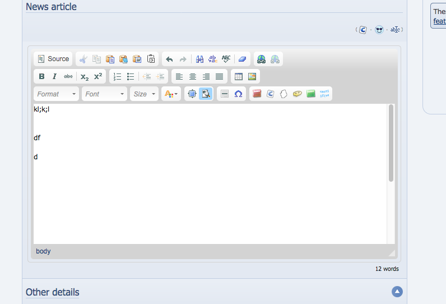The height and width of the screenshot is (304, 446).
Task: Click the editor resize handle corner
Action: point(392,253)
